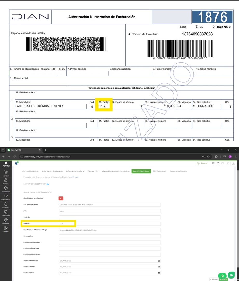This screenshot has height=281, width=239.
Task: Follow the 'click aquí' help link
Action: pyautogui.click(x=74, y=177)
